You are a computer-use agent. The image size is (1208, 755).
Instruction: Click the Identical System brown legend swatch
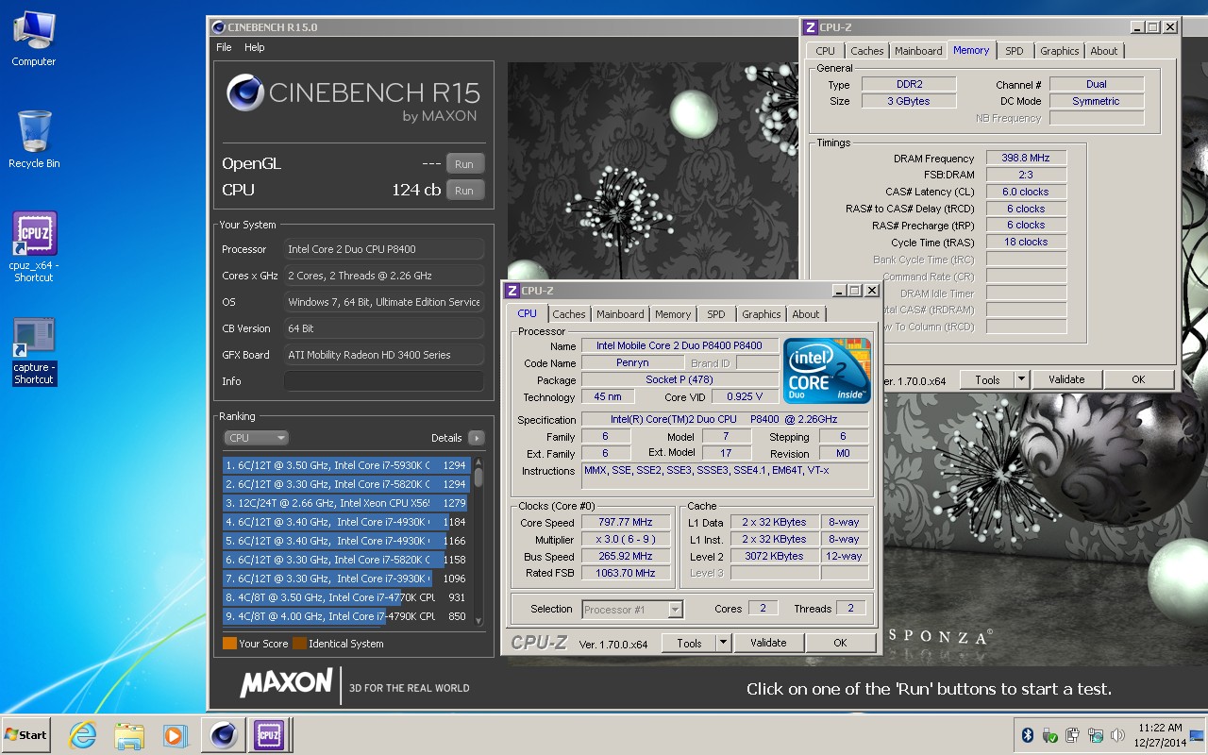tap(299, 644)
